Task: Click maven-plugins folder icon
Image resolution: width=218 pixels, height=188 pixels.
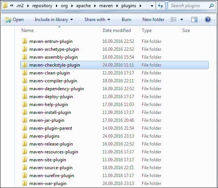Action: (x=24, y=136)
